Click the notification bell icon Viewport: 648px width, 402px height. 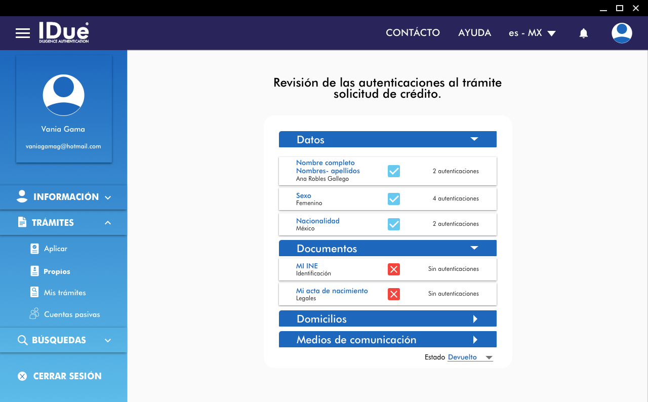[583, 33]
